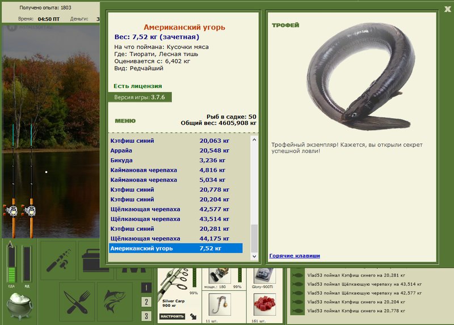Screen dimensions: 454x325
Task: Click the scroll down arrow in fish list
Action: (254, 256)
